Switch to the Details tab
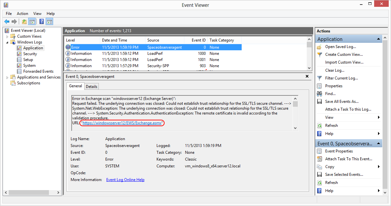The height and width of the screenshot is (206, 391). (91, 86)
